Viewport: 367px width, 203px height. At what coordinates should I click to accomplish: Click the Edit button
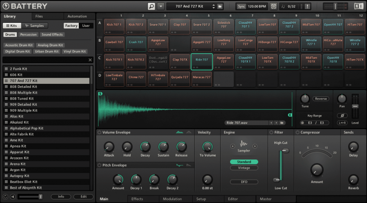84,197
